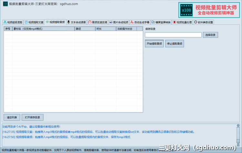Click the log entry timestamped 16:27:35
Viewport: 242px width, 153px height.
point(99,132)
